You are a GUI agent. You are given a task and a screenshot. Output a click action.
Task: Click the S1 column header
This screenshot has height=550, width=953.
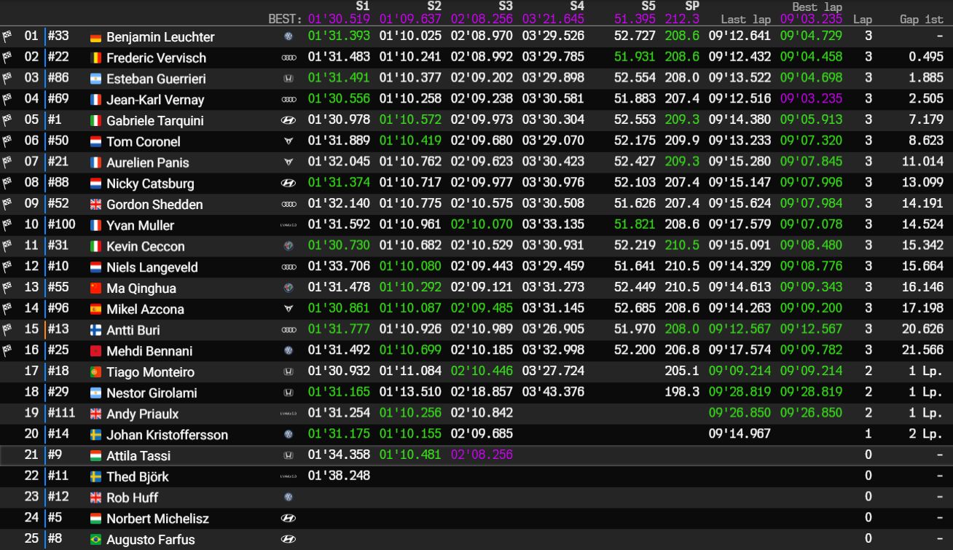click(362, 7)
